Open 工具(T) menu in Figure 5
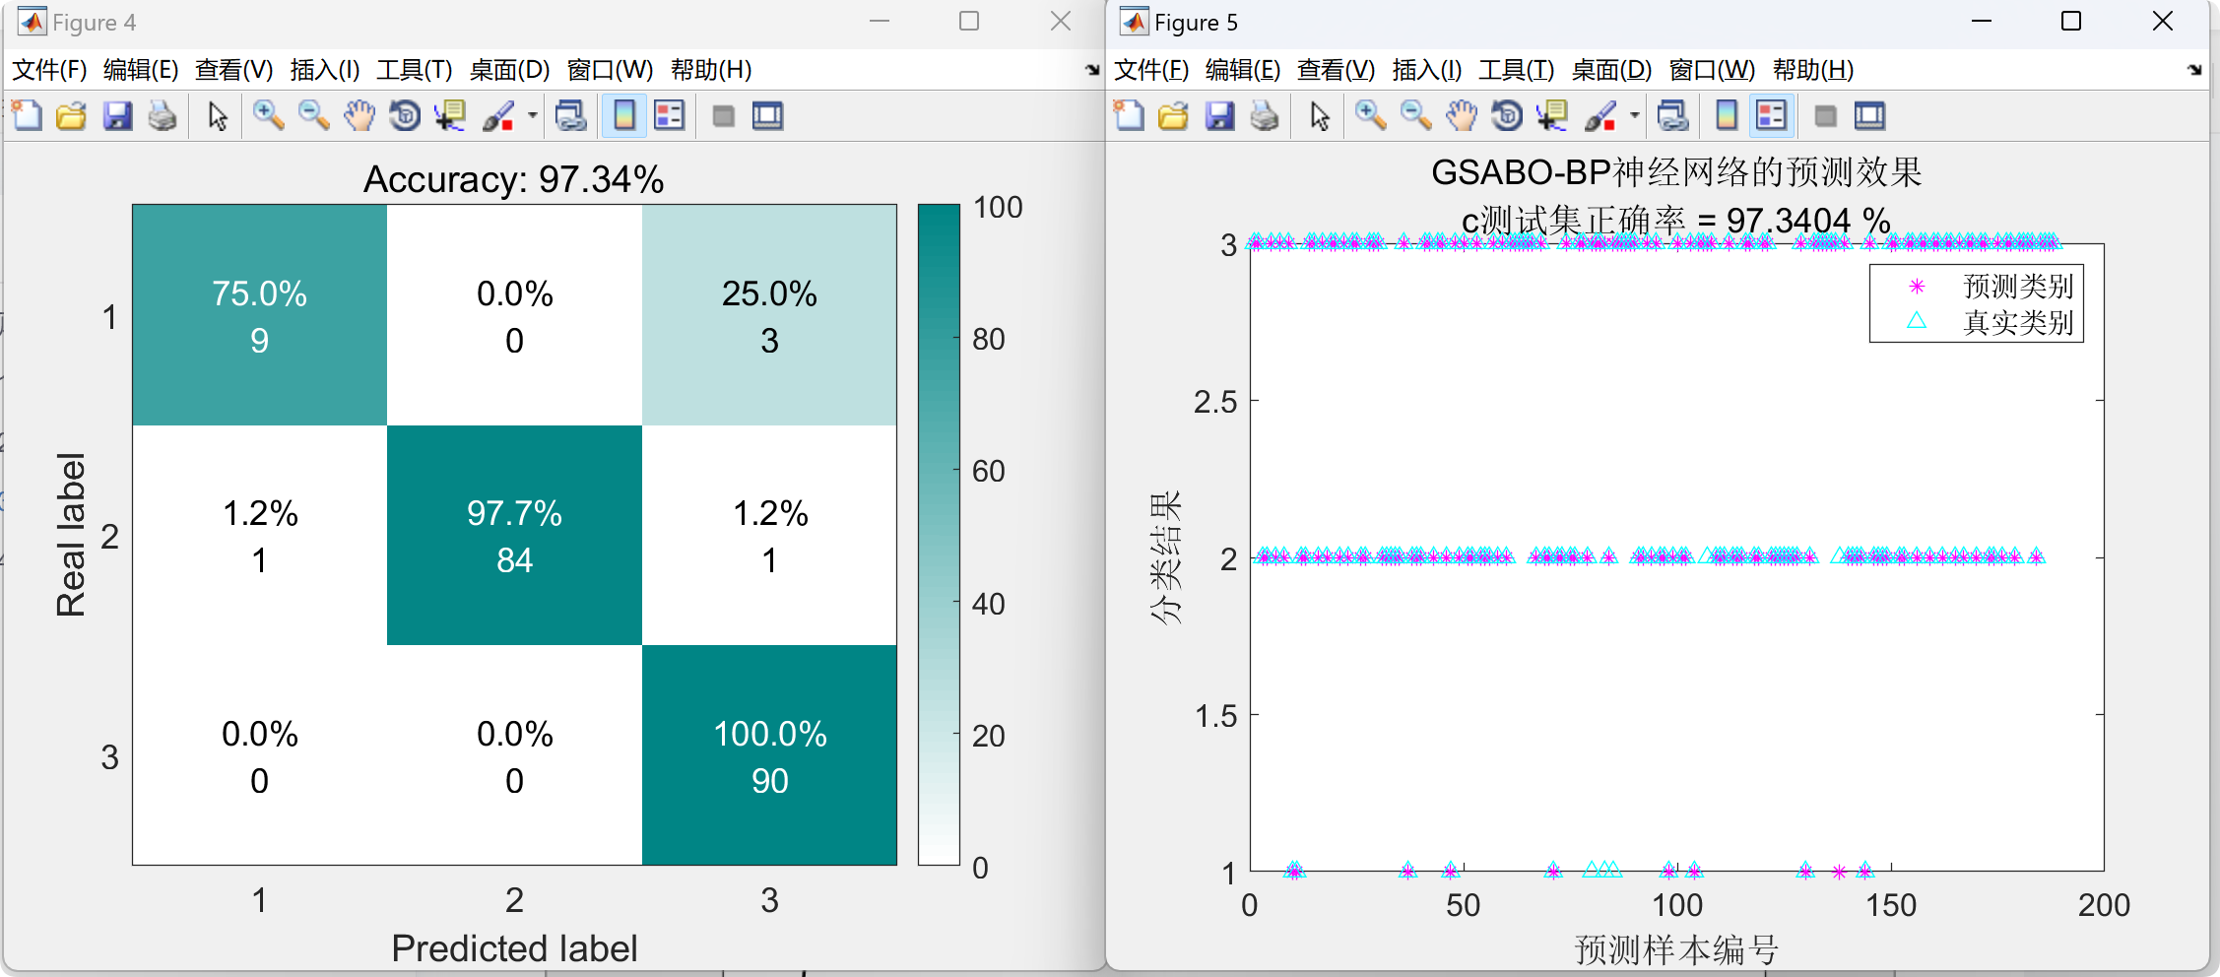 (1517, 70)
